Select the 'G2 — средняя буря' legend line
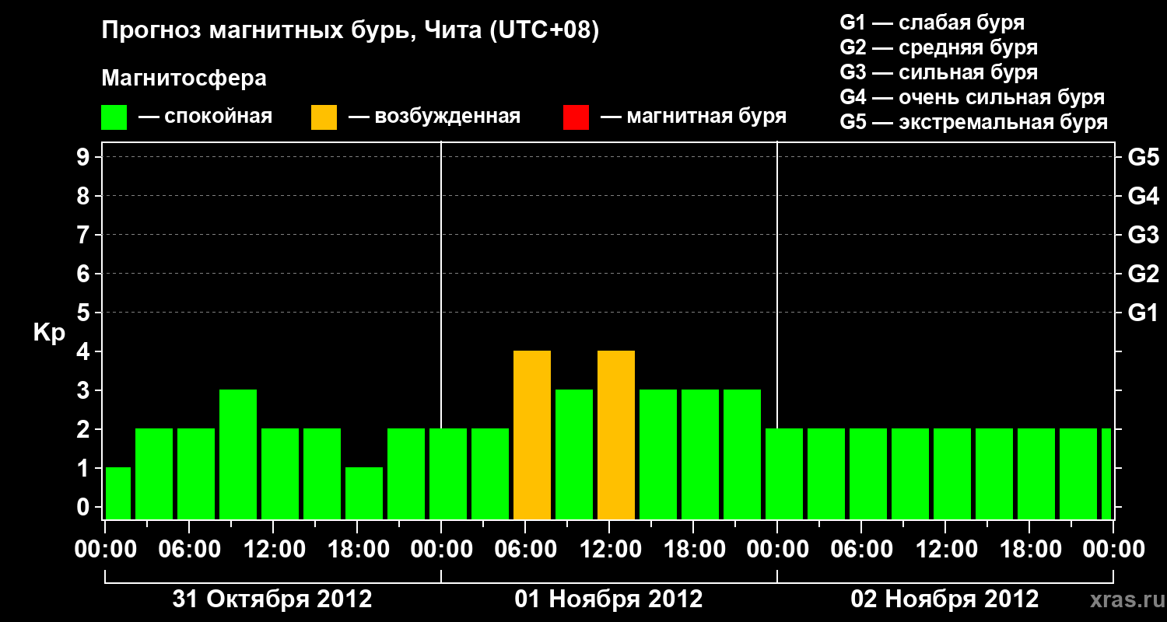 [938, 47]
